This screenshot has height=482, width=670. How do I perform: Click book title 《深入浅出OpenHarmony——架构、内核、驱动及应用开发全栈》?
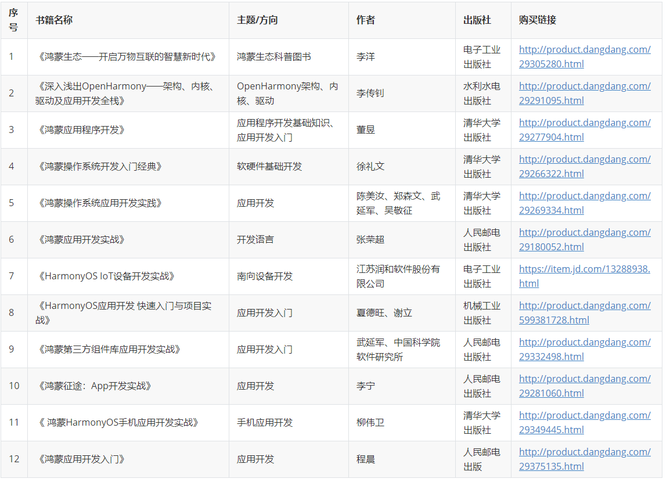(126, 93)
